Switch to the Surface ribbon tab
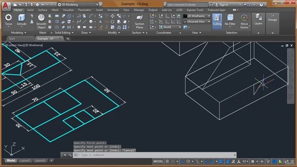297x167 pixels. click(x=42, y=10)
